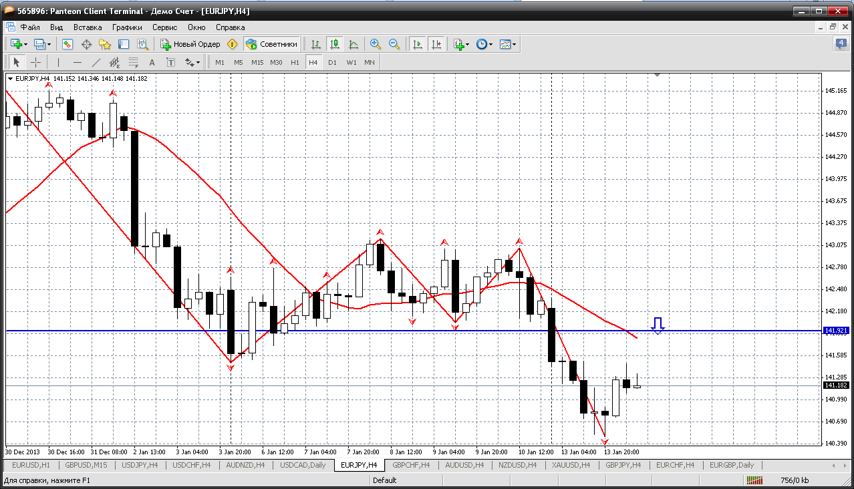Open the Terminal panel icon

124,44
